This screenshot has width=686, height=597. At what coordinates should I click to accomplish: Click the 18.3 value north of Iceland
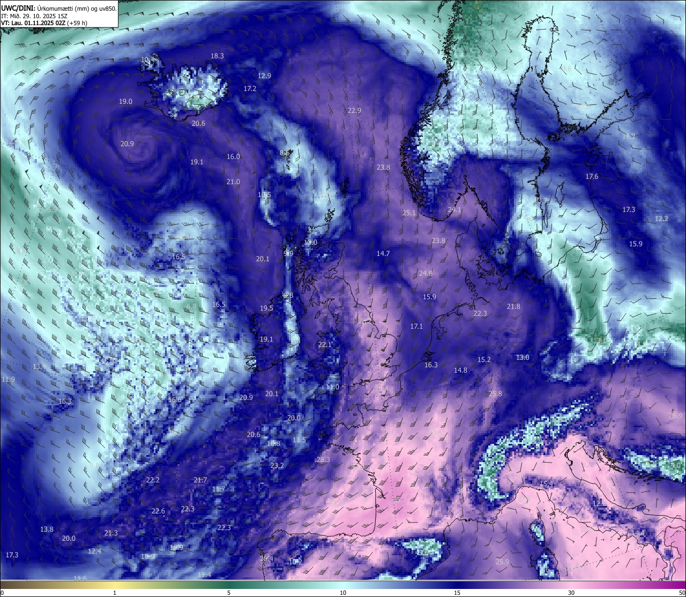[217, 56]
